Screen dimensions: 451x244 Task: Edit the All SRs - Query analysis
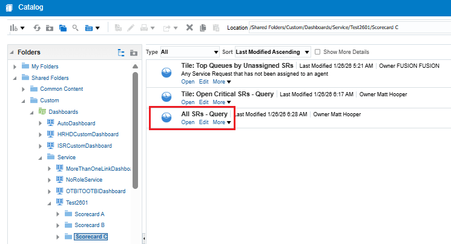click(x=203, y=122)
